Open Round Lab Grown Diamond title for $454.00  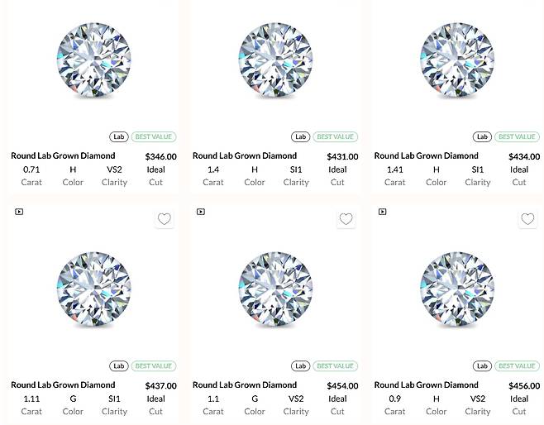245,384
